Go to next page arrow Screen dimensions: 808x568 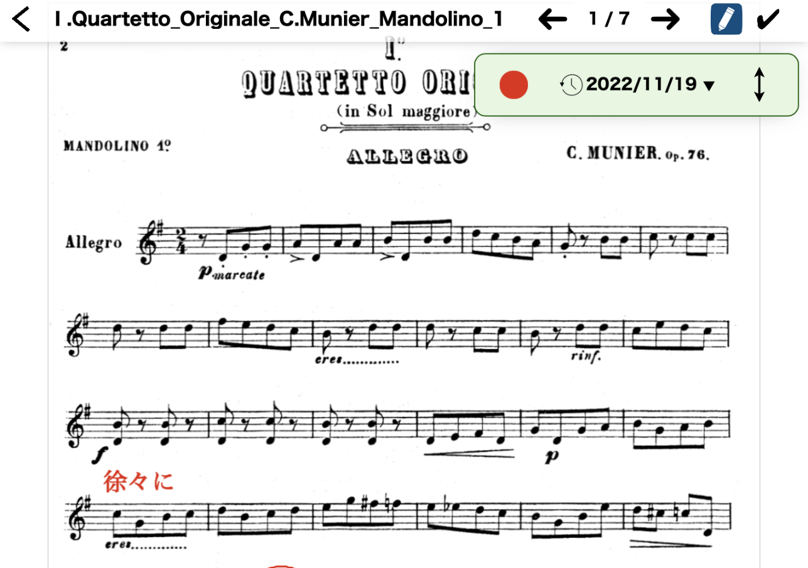click(665, 20)
